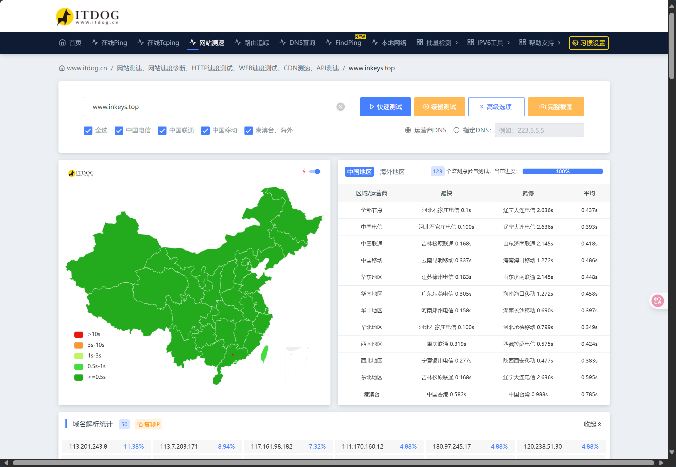Click the translate floating icon

pyautogui.click(x=658, y=301)
